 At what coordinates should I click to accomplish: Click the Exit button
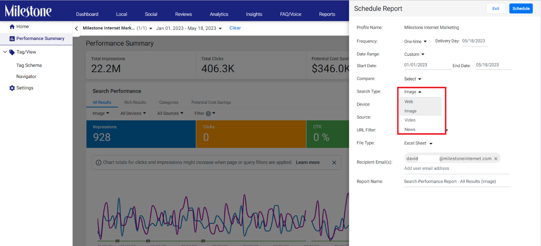point(496,8)
